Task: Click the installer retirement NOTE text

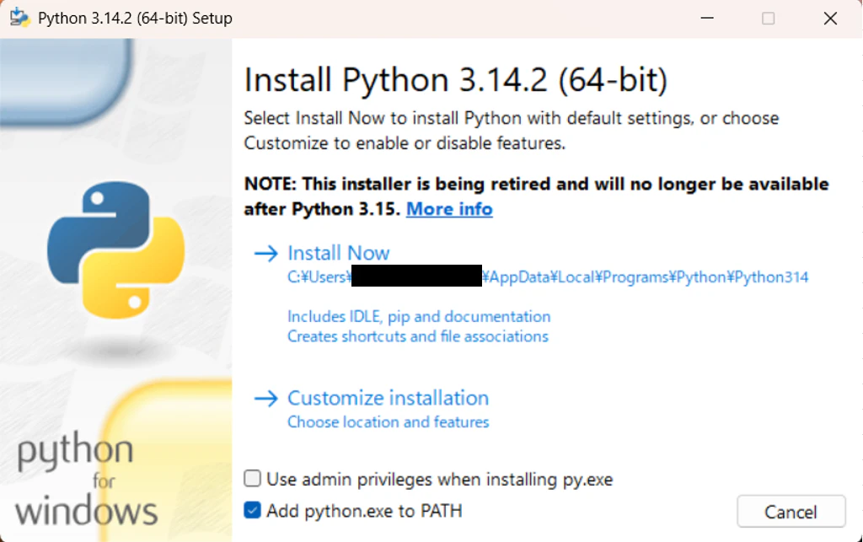Action: 536,196
